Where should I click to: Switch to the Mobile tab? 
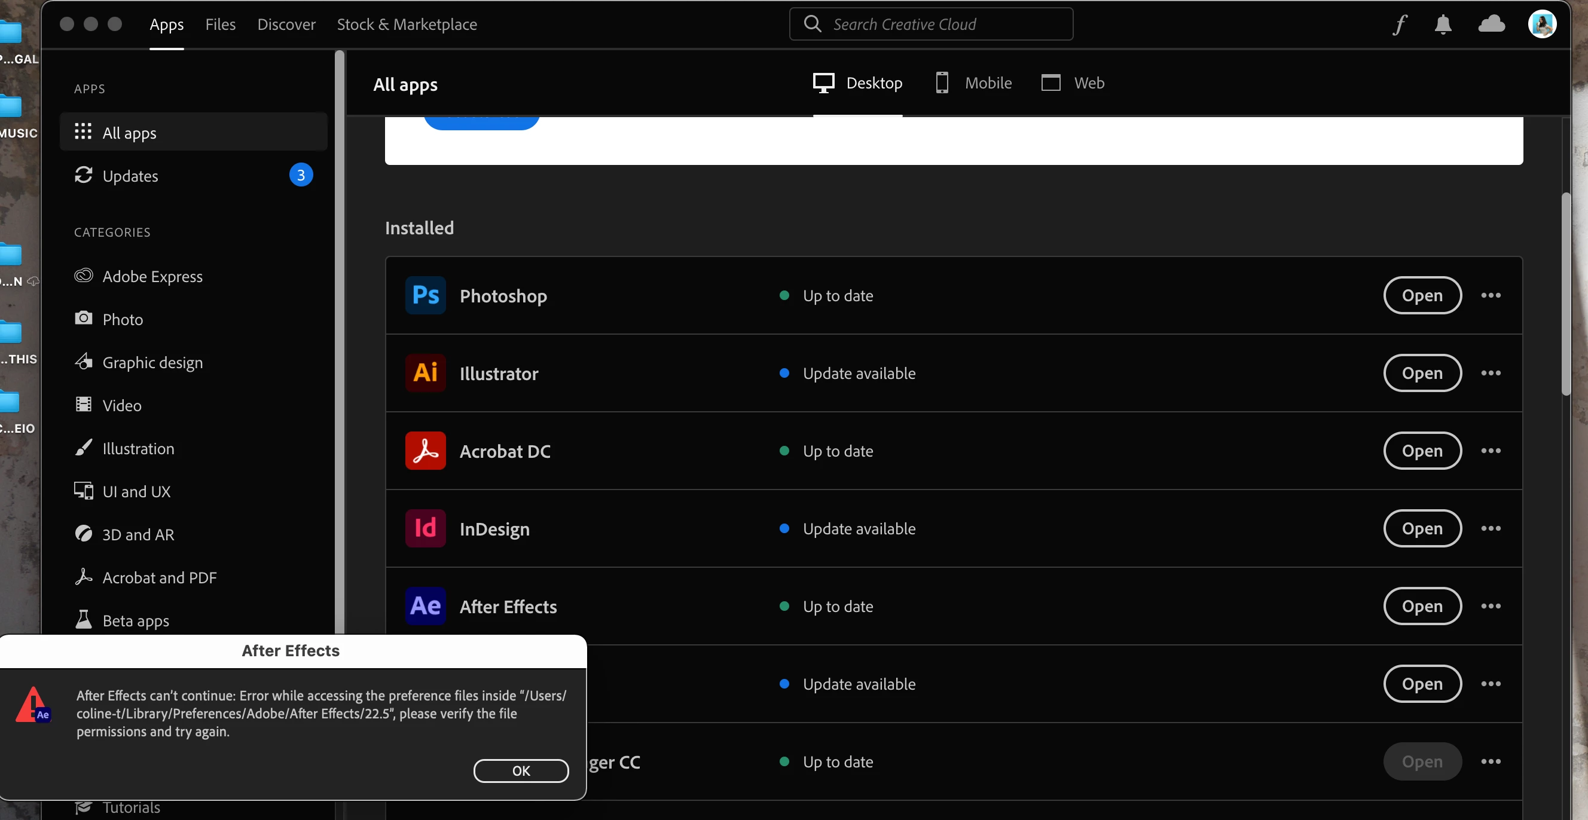pos(974,83)
